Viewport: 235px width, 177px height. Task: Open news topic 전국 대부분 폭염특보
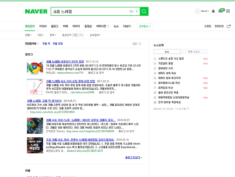tap(169, 102)
